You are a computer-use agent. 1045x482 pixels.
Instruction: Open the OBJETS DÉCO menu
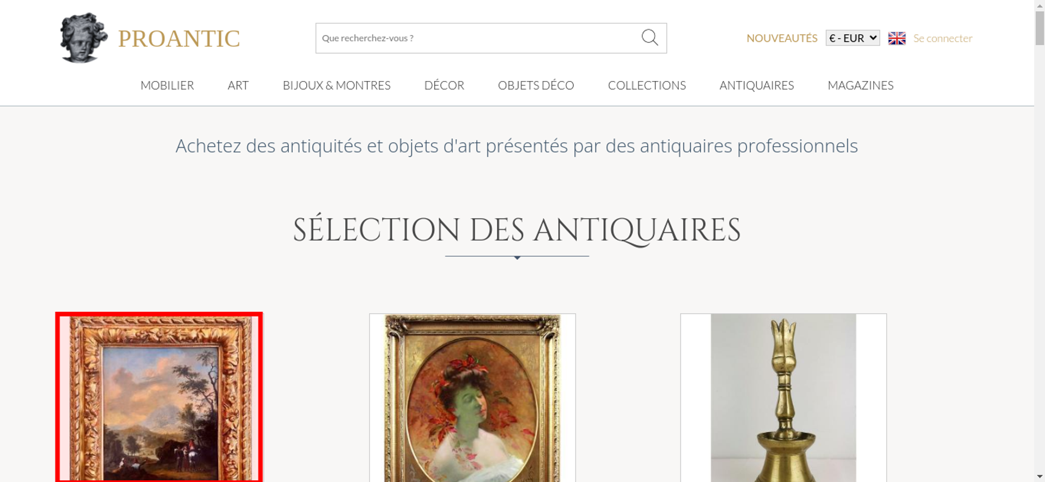536,85
